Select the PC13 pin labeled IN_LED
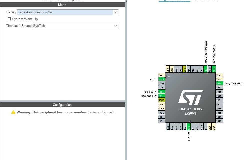249x160 pixels. point(162,79)
